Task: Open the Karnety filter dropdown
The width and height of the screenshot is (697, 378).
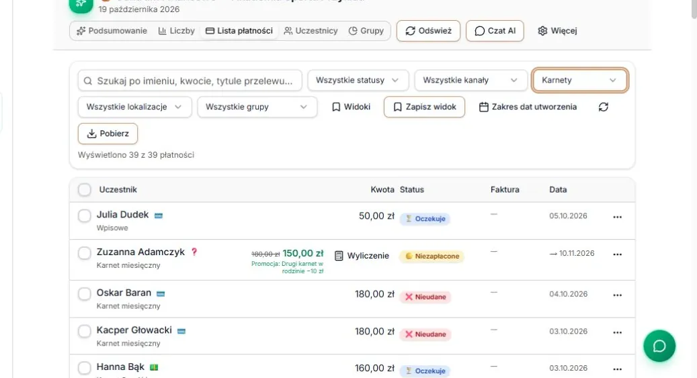Action: pyautogui.click(x=579, y=81)
